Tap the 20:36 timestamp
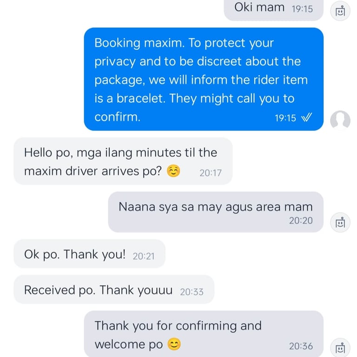The image size is (357, 357). tap(301, 346)
